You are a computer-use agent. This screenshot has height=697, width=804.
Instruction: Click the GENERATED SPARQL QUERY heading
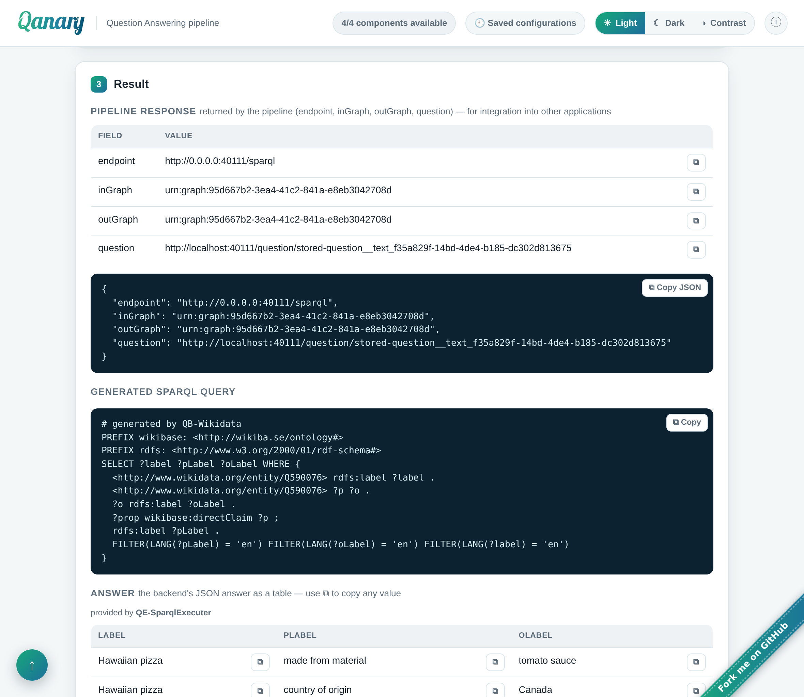click(163, 391)
